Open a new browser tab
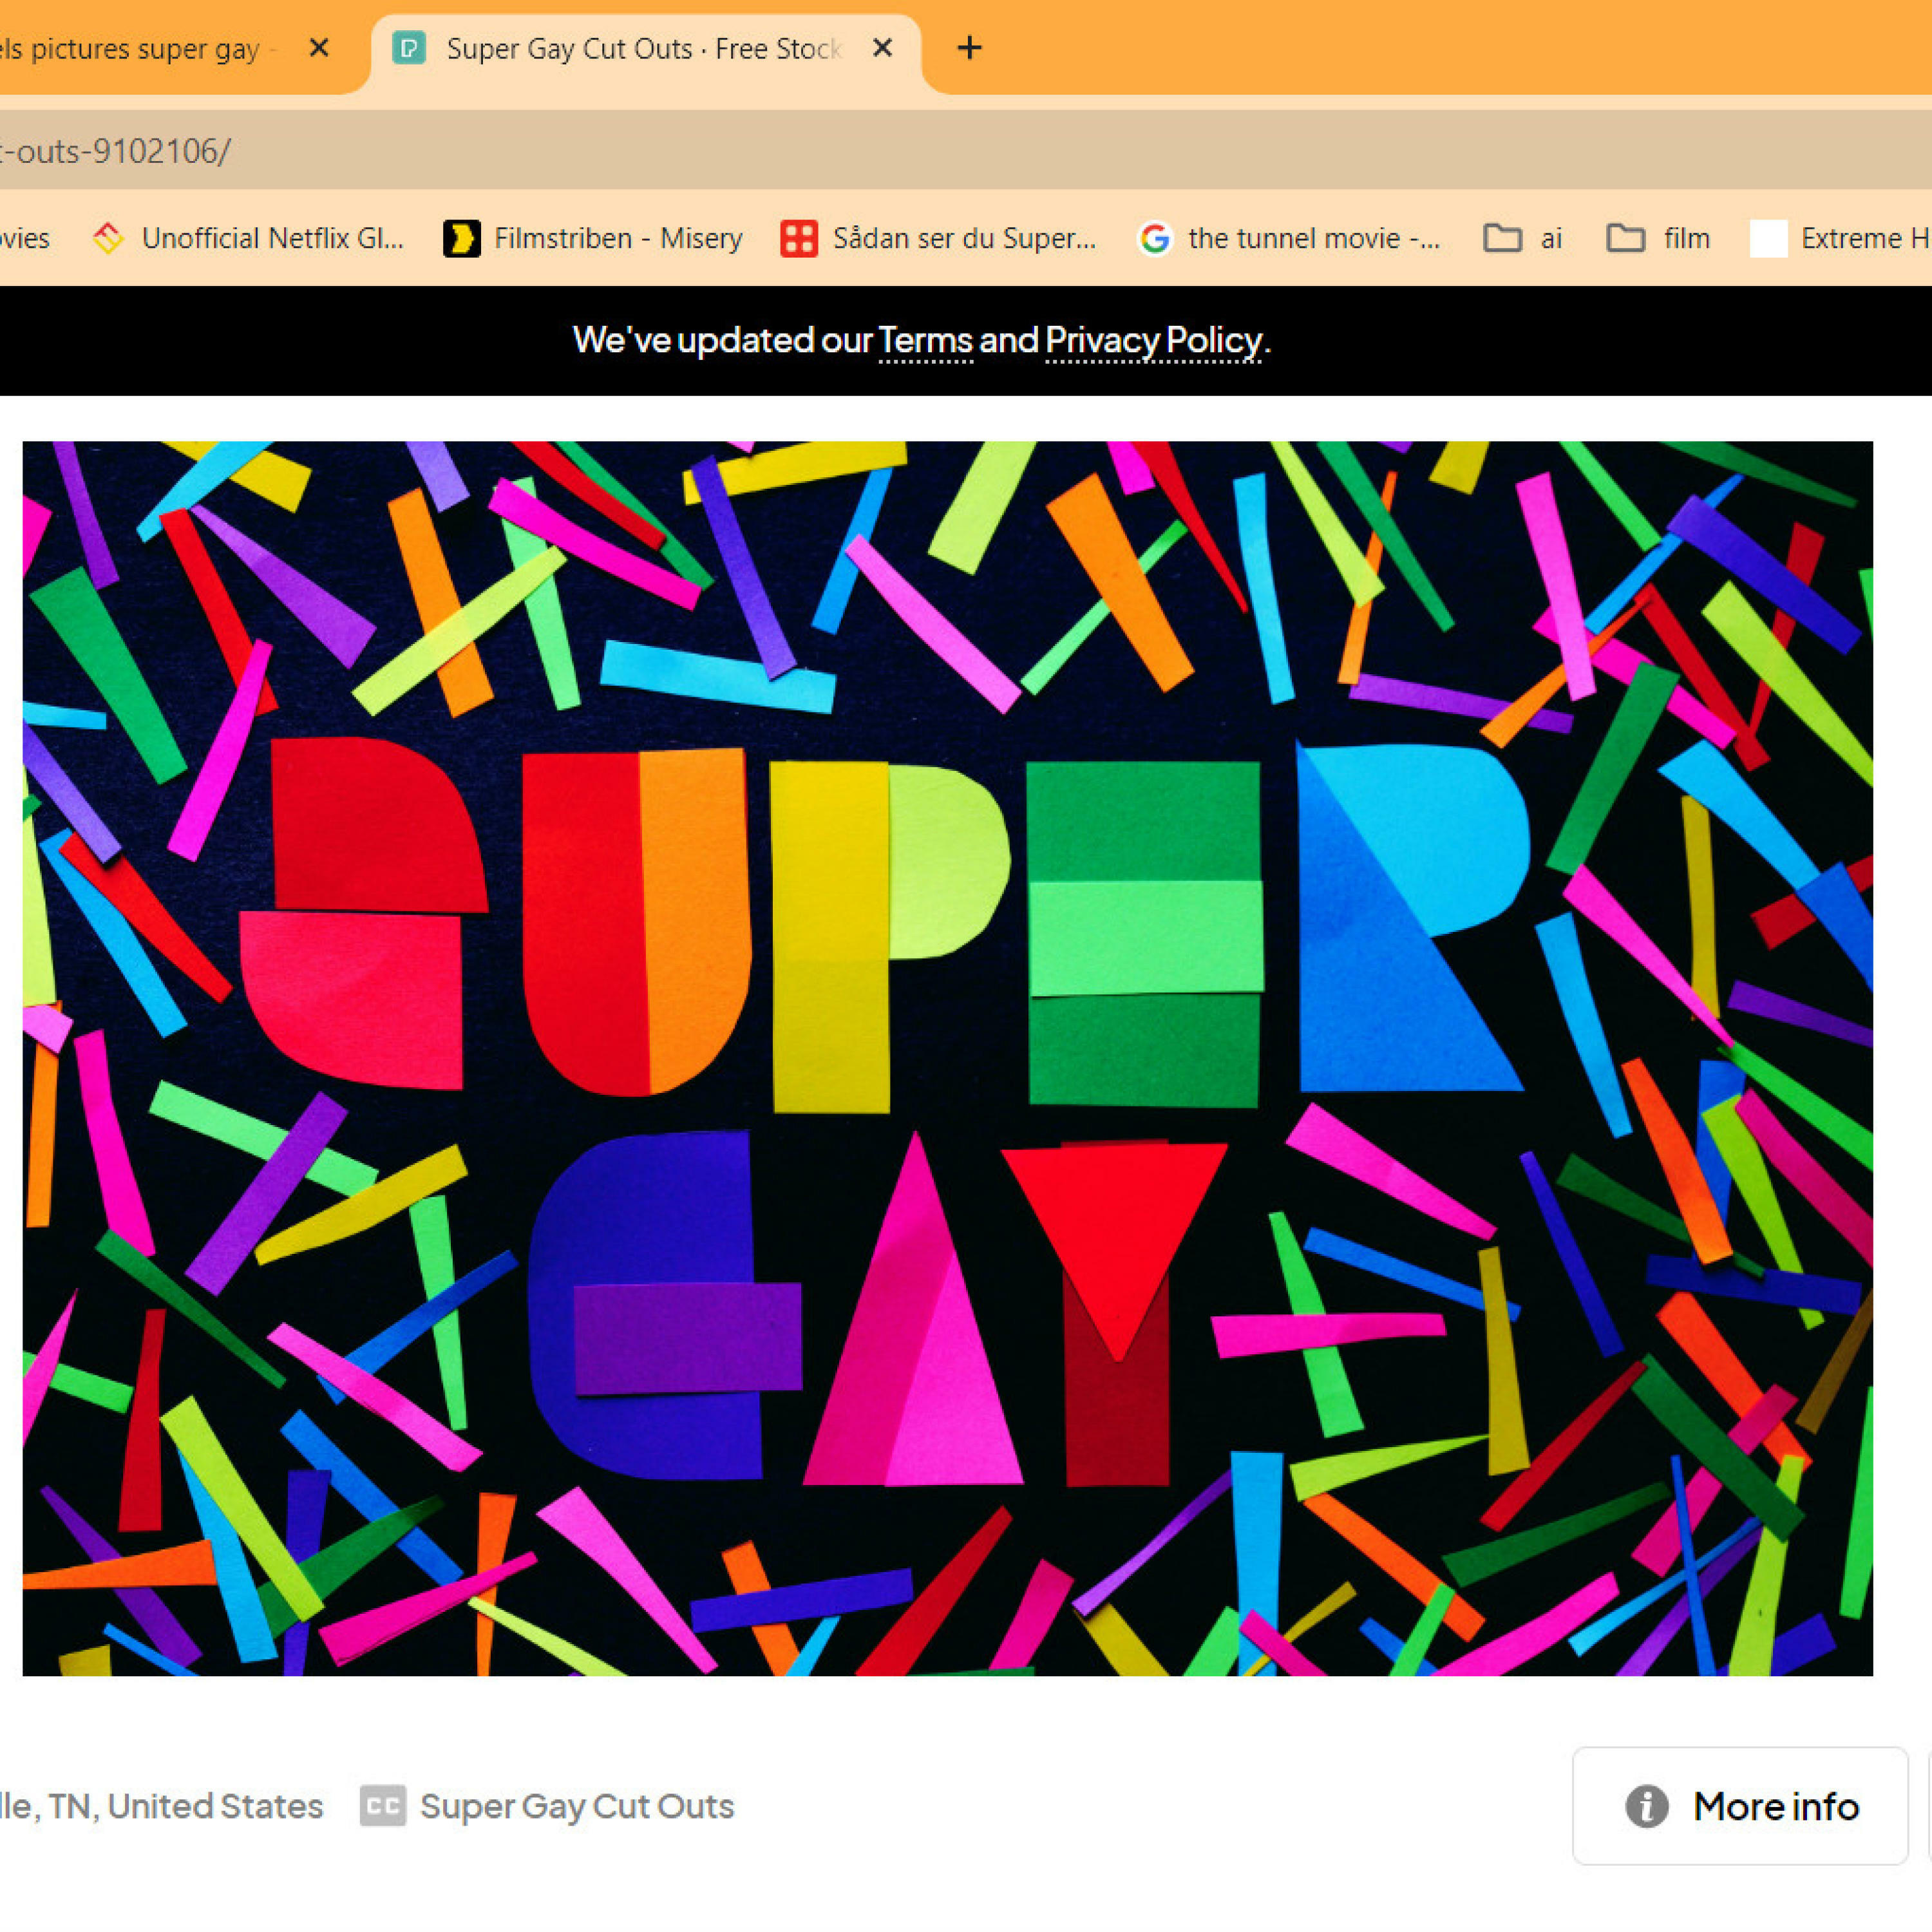This screenshot has width=1932, height=1932. (969, 48)
